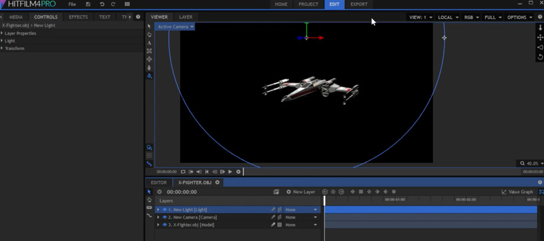Viewport: 544px width, 241px height.
Task: Open the MEDIA panel tab
Action: pyautogui.click(x=16, y=17)
